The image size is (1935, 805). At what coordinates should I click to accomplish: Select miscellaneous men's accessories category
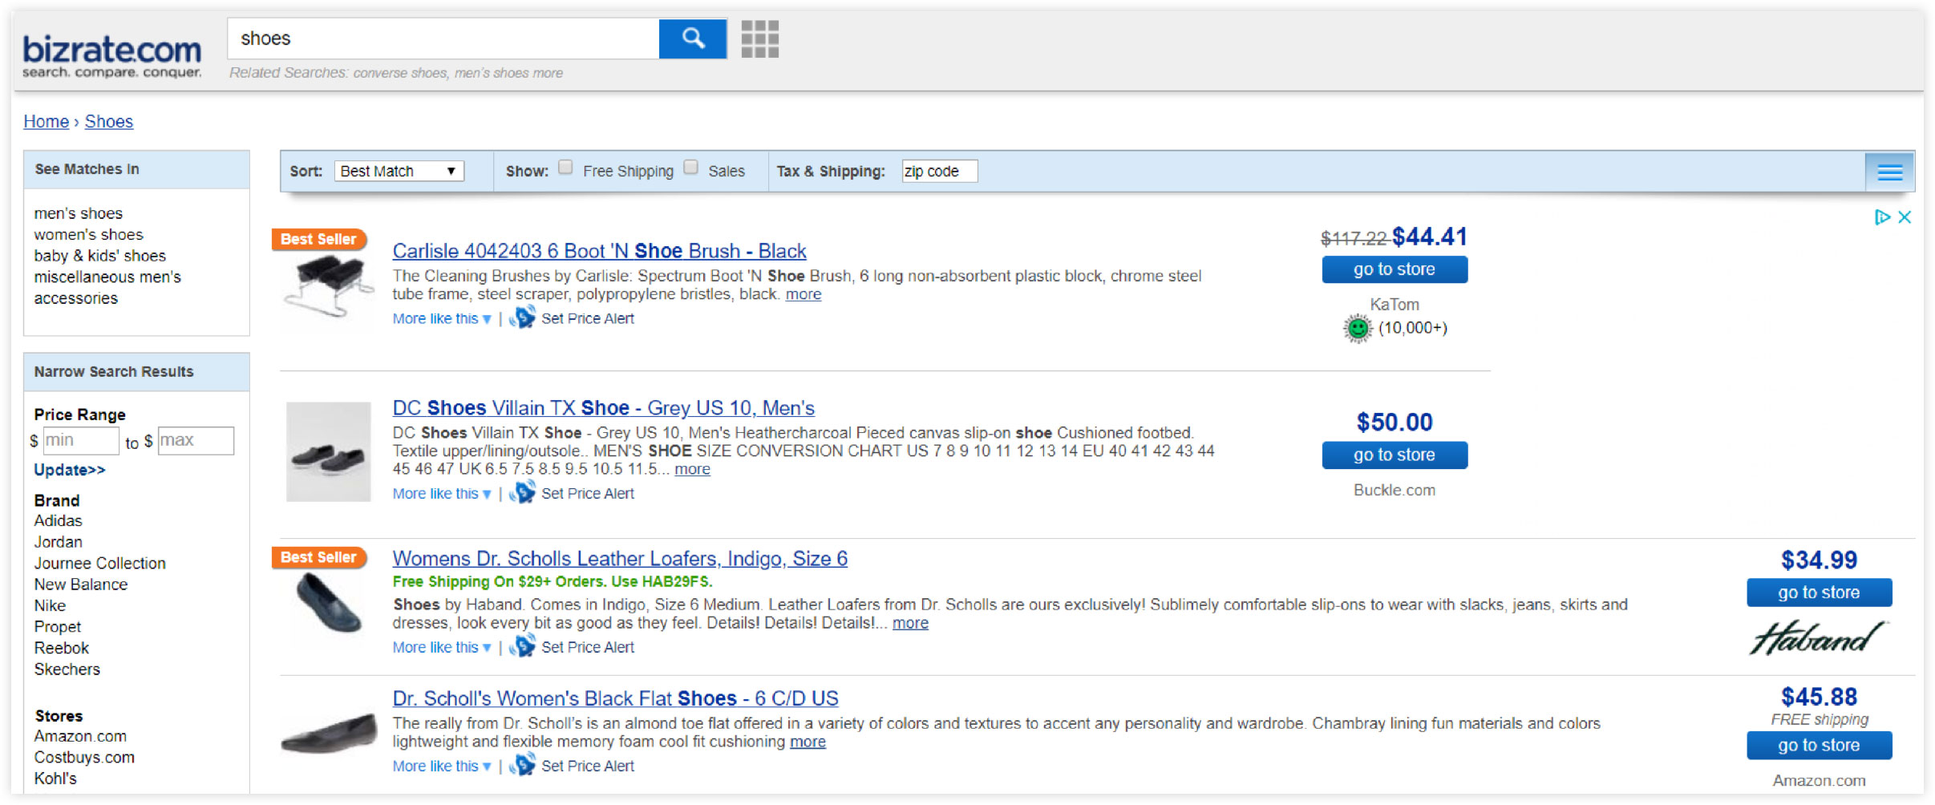pyautogui.click(x=107, y=287)
